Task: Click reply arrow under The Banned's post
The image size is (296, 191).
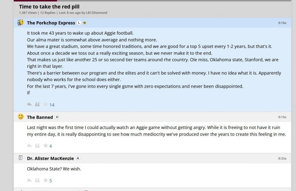Action: tap(29, 146)
